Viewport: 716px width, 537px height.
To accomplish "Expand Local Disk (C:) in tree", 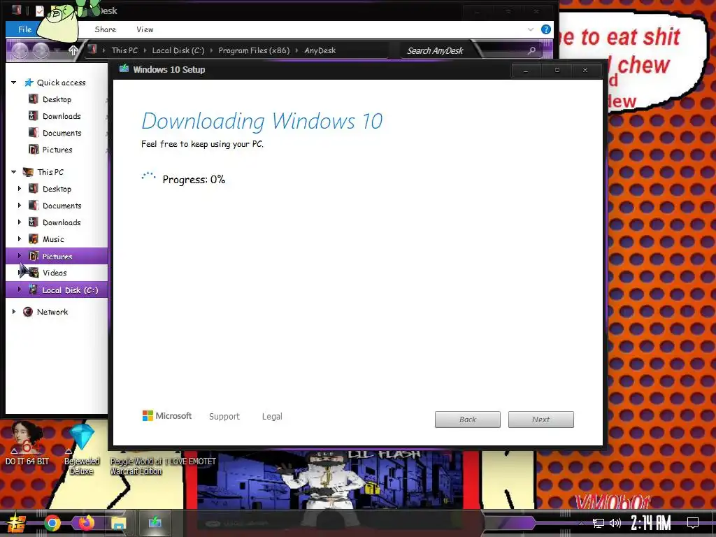I will click(x=19, y=289).
